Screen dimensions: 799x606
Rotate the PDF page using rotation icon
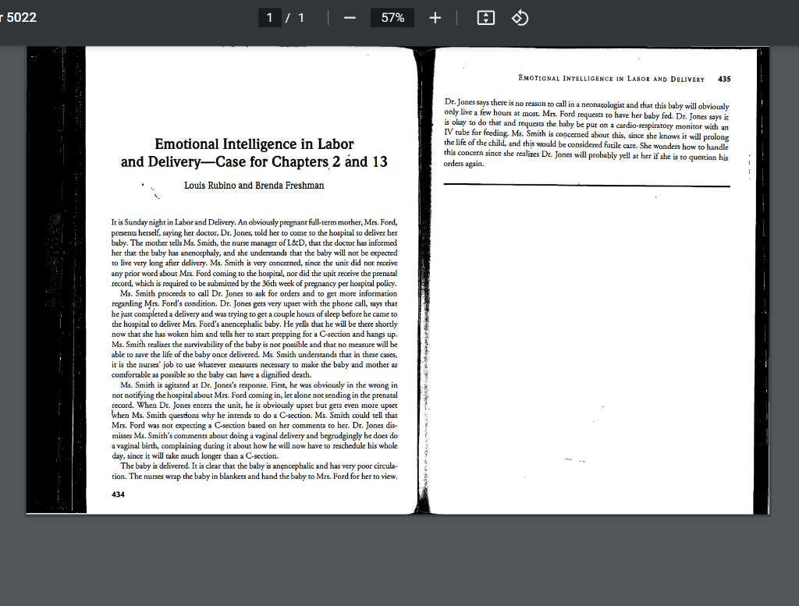[520, 17]
